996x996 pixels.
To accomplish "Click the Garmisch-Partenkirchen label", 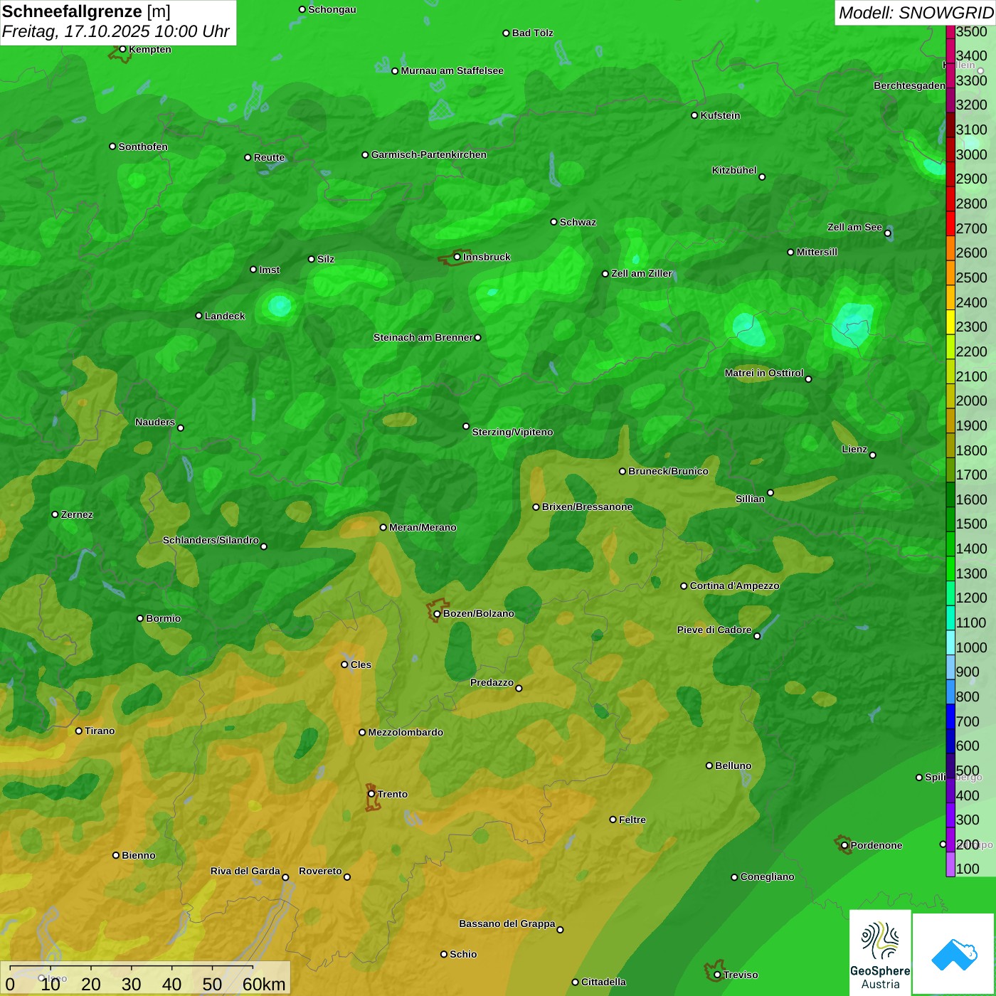I will 429,154.
